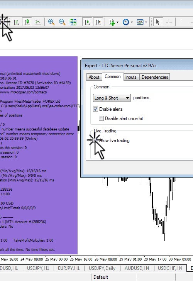Click the 'Program Files\MetaTrader FOREX Ltd' line
Viewport: 193px width, 281px height.
pyautogui.click(x=30, y=101)
